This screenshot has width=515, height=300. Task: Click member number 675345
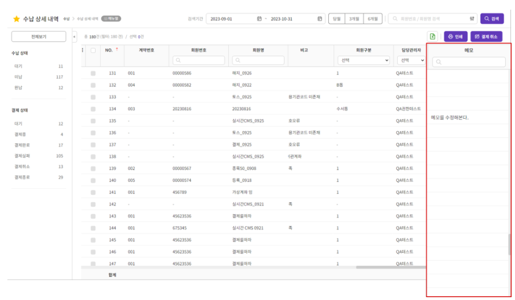[179, 228]
